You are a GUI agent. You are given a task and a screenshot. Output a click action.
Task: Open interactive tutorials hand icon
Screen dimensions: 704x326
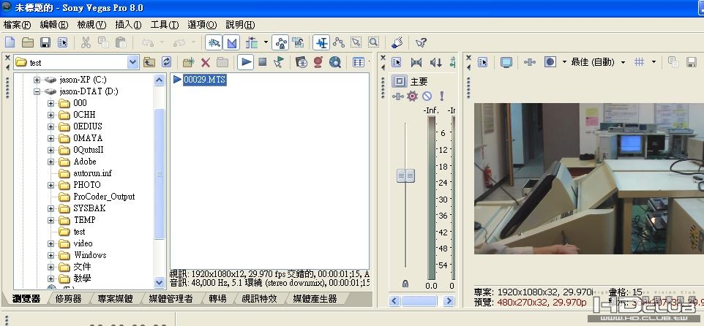coord(397,42)
